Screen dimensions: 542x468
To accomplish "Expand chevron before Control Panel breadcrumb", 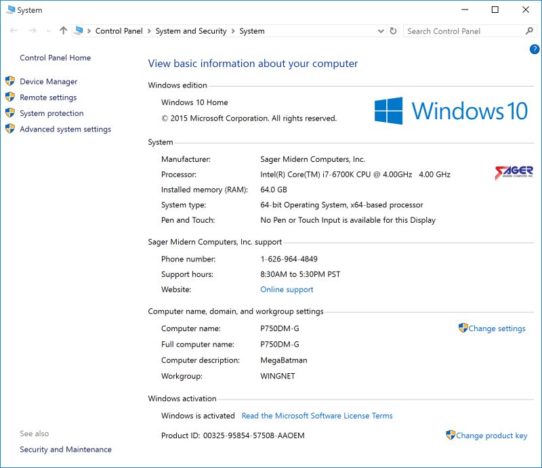I will (x=89, y=31).
